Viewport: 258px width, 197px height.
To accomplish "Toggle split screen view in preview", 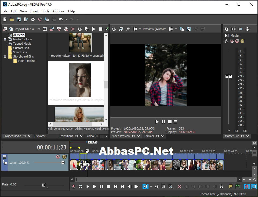I will coord(135,29).
